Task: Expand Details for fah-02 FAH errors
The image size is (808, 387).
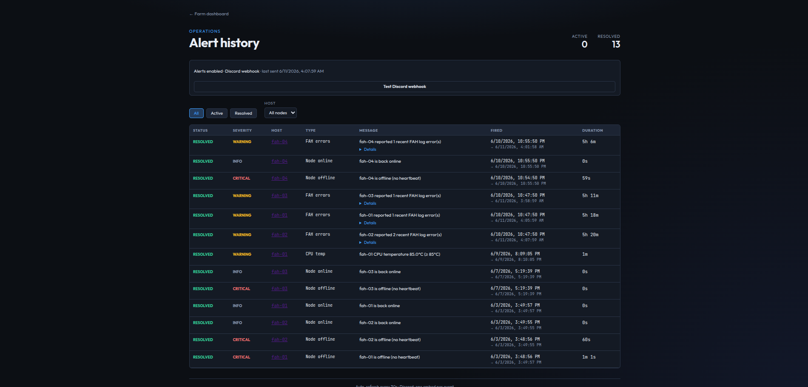Action: 368,243
